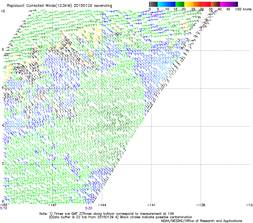Click the cyan 5-10 knots legend swatch
Viewport: 253px width, 223px height.
click(x=162, y=4)
